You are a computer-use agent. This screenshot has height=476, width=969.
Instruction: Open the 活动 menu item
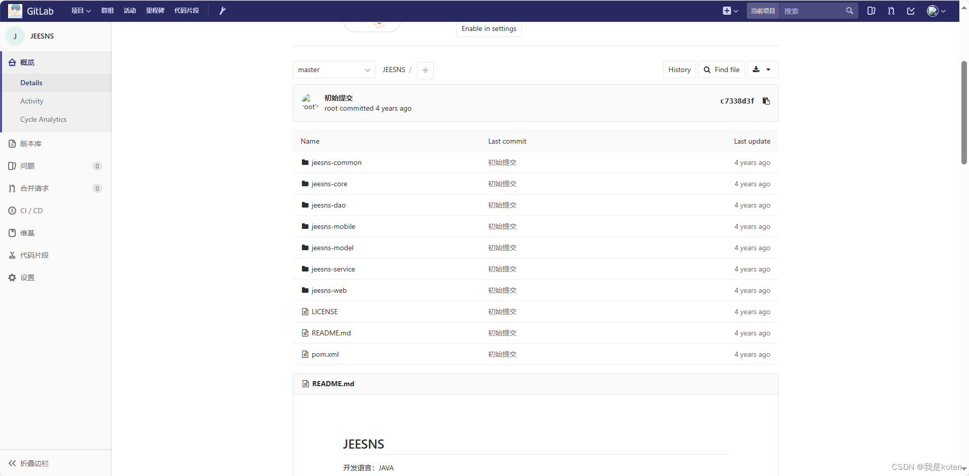pyautogui.click(x=129, y=11)
